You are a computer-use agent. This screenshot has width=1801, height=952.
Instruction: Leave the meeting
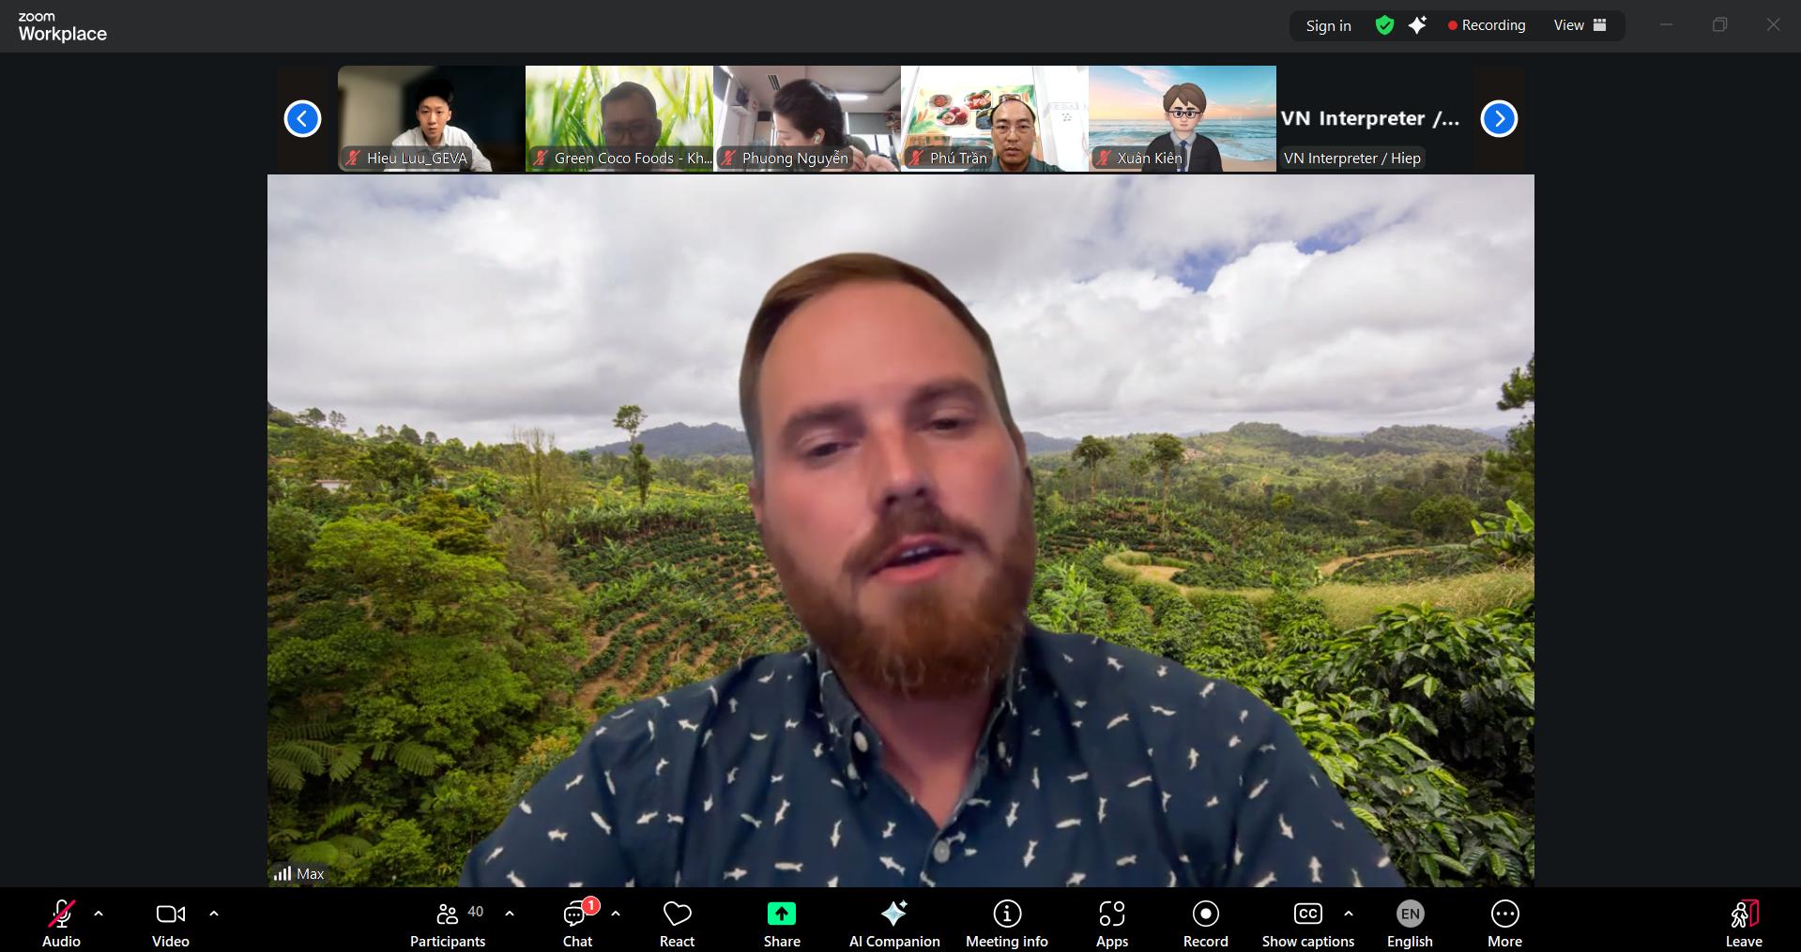[x=1743, y=924]
